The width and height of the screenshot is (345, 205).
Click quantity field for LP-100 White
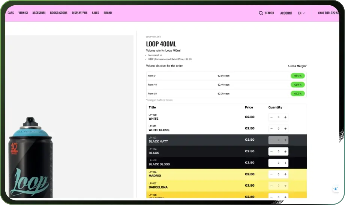pyautogui.click(x=278, y=117)
